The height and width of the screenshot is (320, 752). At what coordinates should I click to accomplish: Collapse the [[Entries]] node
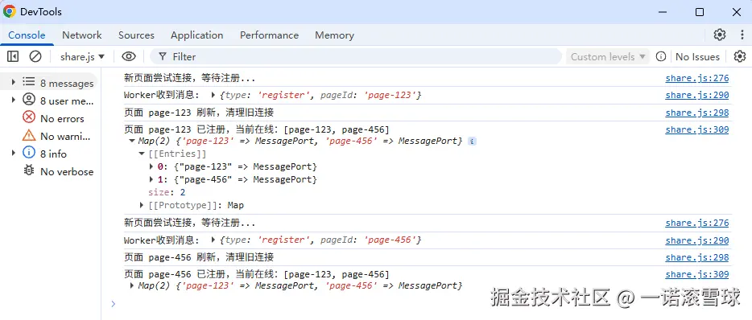coord(142,154)
